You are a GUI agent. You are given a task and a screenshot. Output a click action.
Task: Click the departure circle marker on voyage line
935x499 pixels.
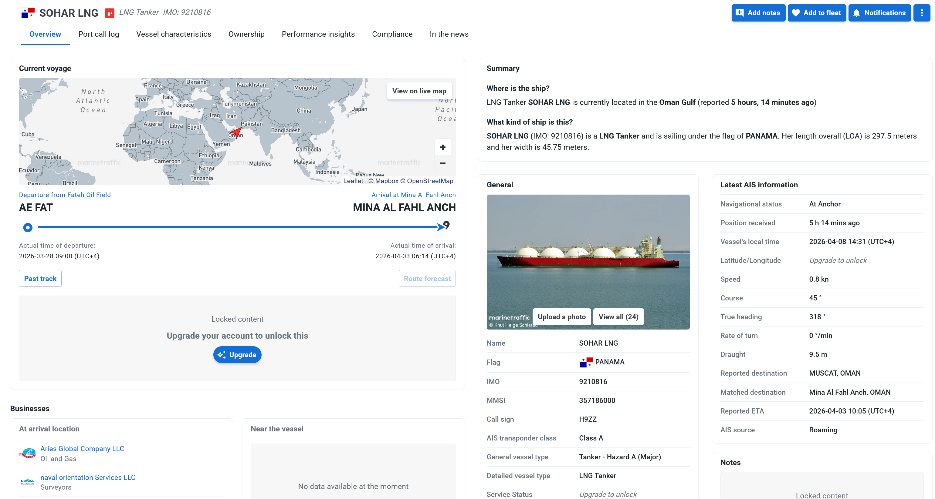click(x=28, y=227)
